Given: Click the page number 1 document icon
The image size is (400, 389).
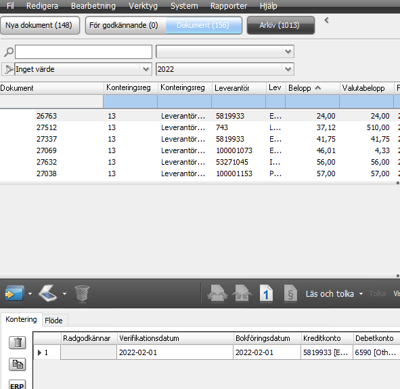Looking at the screenshot, I should [x=266, y=293].
